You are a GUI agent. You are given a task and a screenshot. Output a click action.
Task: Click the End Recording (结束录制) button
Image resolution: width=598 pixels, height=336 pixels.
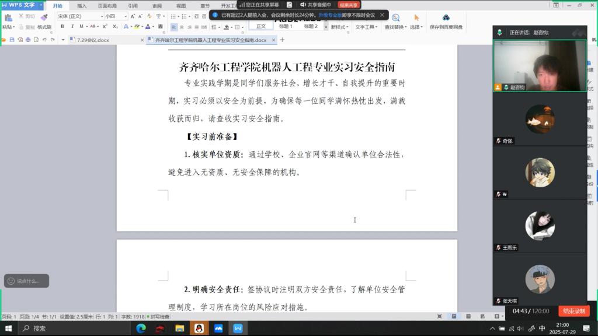pos(573,311)
